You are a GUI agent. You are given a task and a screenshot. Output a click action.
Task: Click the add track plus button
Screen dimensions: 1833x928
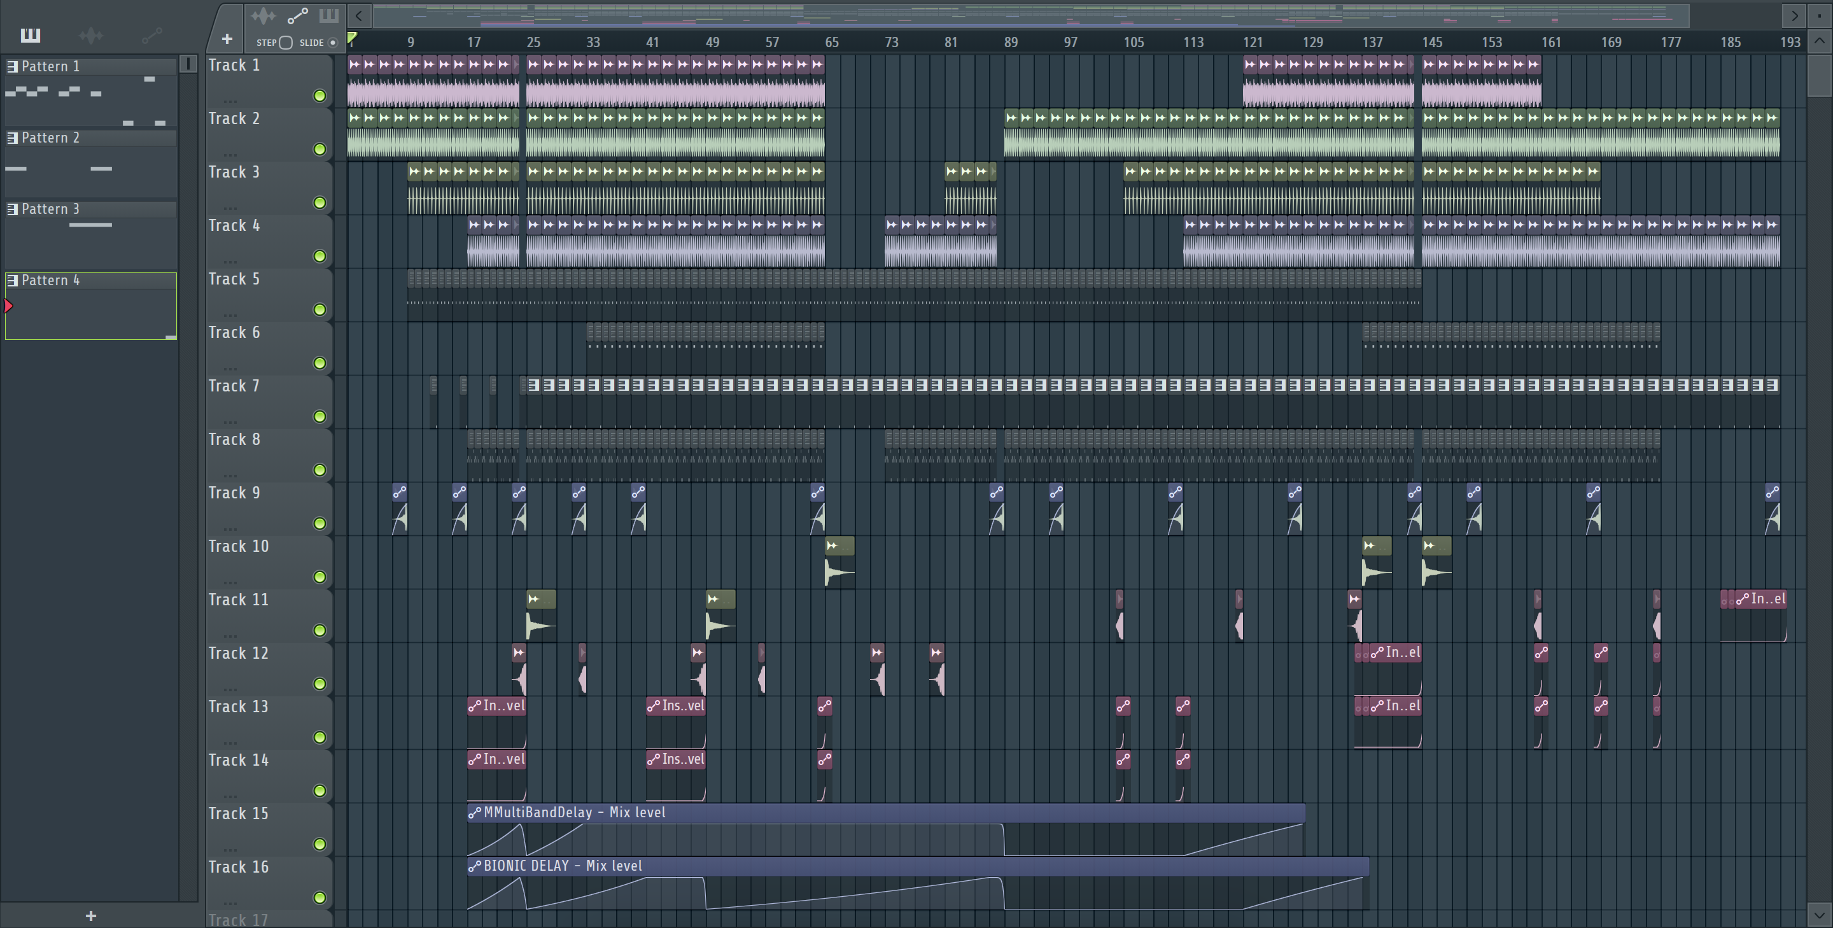(x=227, y=39)
